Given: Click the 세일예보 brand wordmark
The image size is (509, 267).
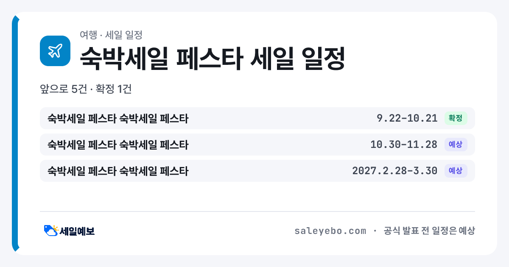Looking at the screenshot, I should tap(77, 231).
